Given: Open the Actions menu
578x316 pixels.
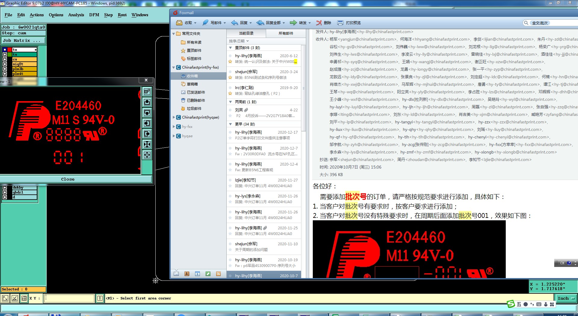Looking at the screenshot, I should (37, 15).
